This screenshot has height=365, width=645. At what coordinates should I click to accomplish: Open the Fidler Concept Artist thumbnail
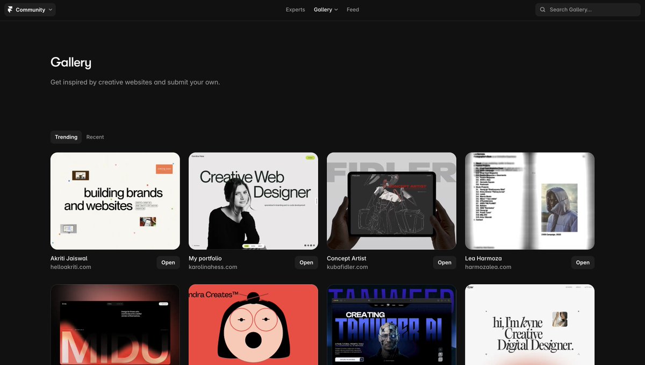click(x=391, y=201)
